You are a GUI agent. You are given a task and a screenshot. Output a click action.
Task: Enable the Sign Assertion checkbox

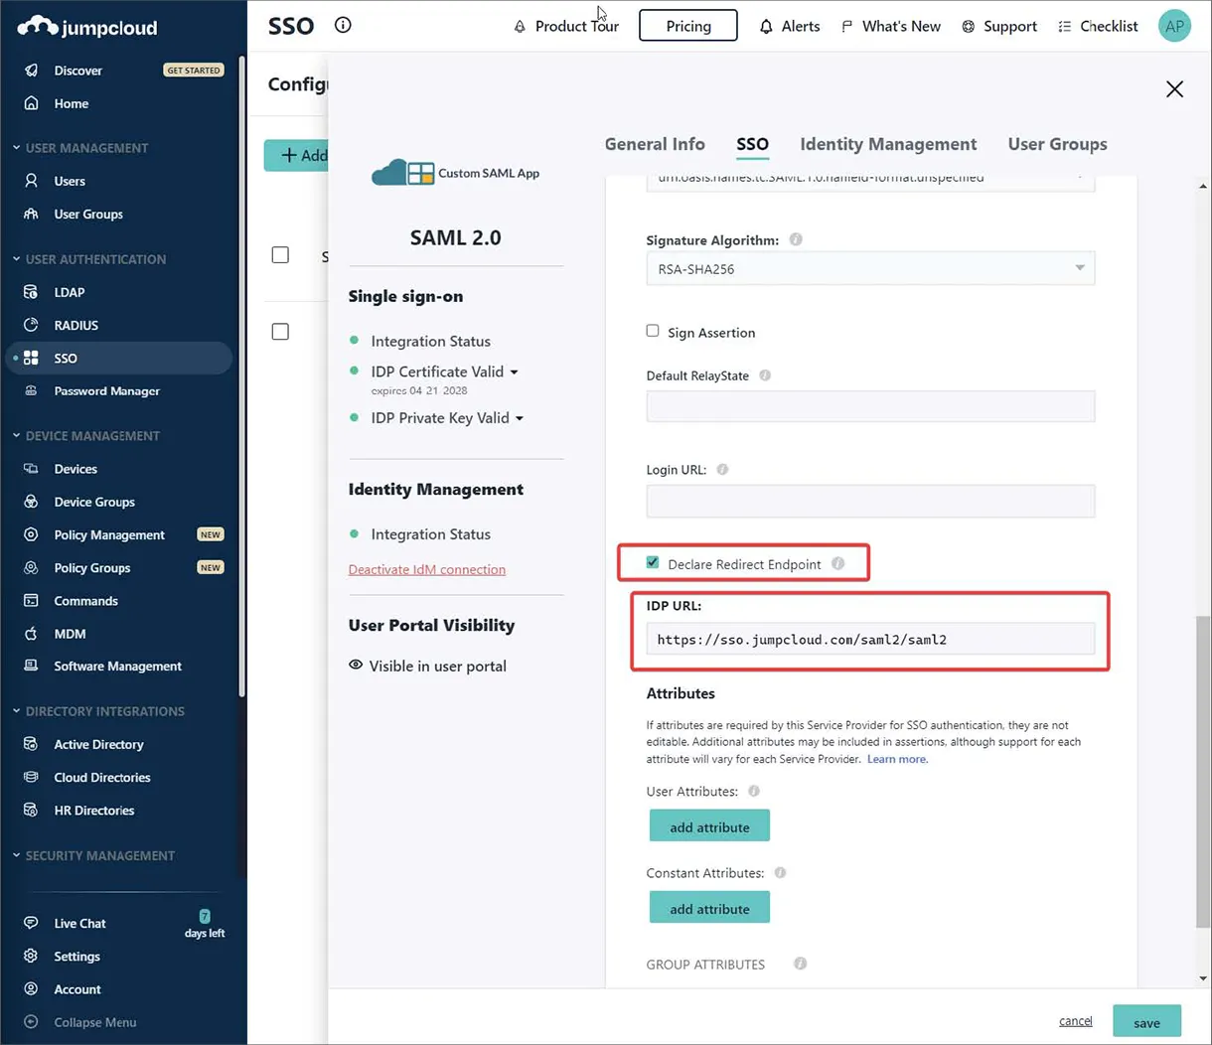click(653, 331)
